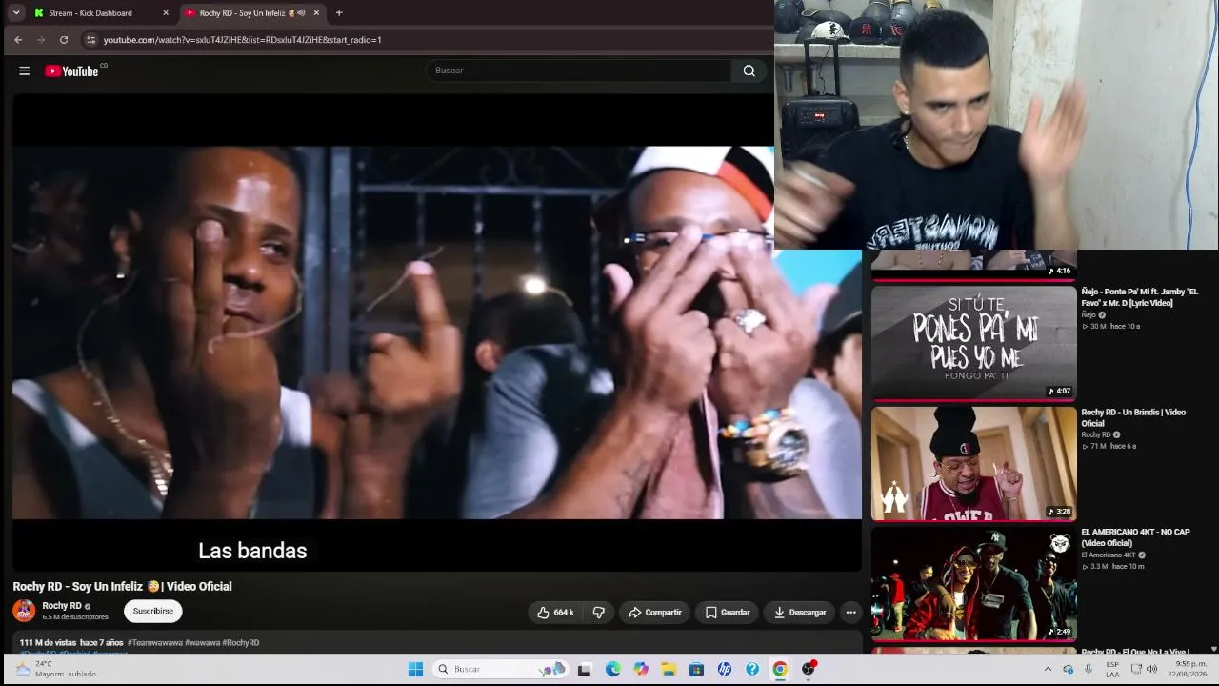This screenshot has width=1219, height=686.
Task: Open the Ñejo - Ponte Pa' Mi title
Action: [1140, 297]
